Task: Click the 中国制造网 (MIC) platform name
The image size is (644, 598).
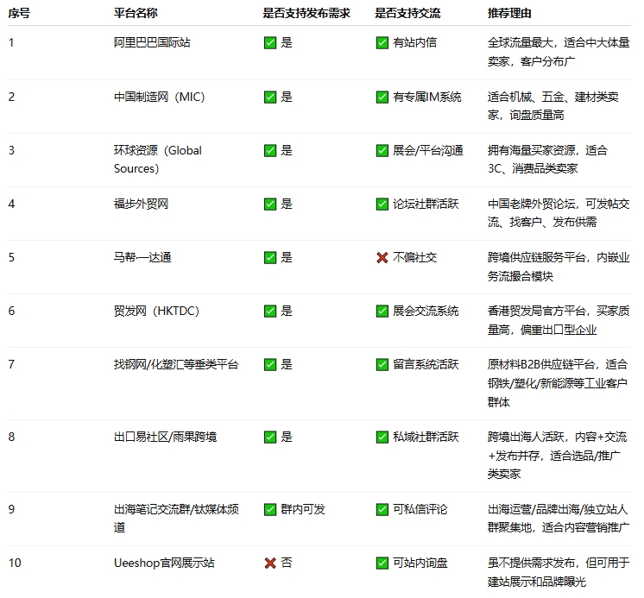Action: point(160,97)
